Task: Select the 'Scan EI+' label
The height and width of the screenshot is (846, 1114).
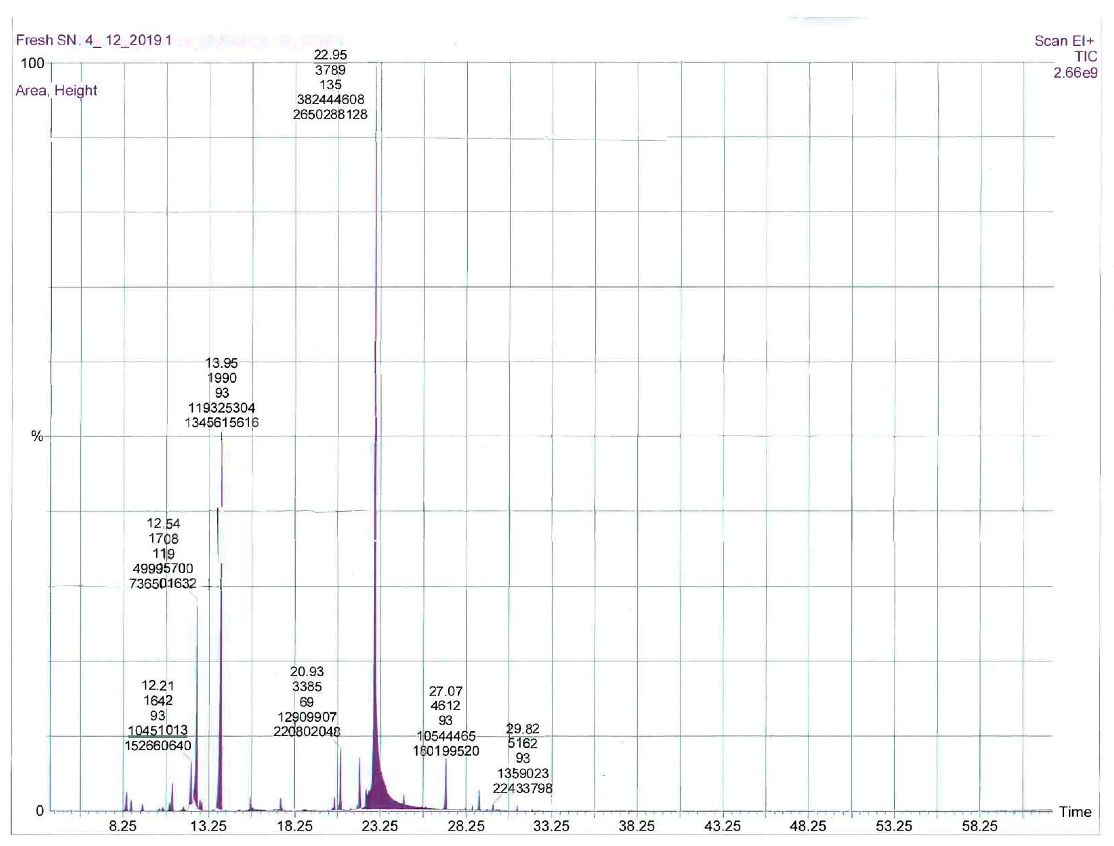Action: coord(1065,41)
